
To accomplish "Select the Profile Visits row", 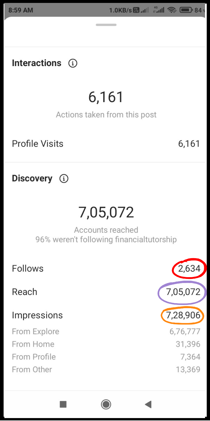I will pyautogui.click(x=106, y=144).
